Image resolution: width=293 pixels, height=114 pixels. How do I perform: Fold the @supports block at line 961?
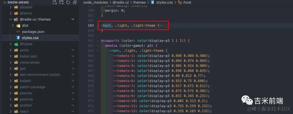click(98, 40)
